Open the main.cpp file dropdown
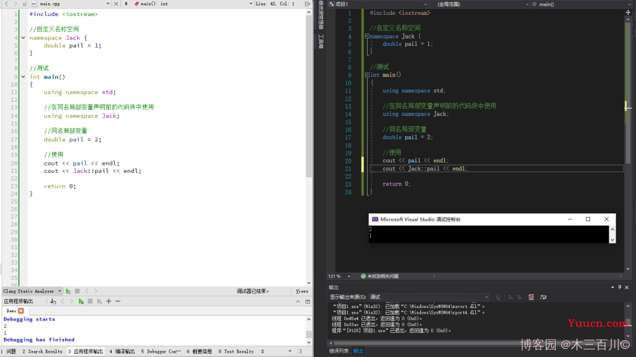Viewport: 636px width, 357px height. tap(108, 4)
